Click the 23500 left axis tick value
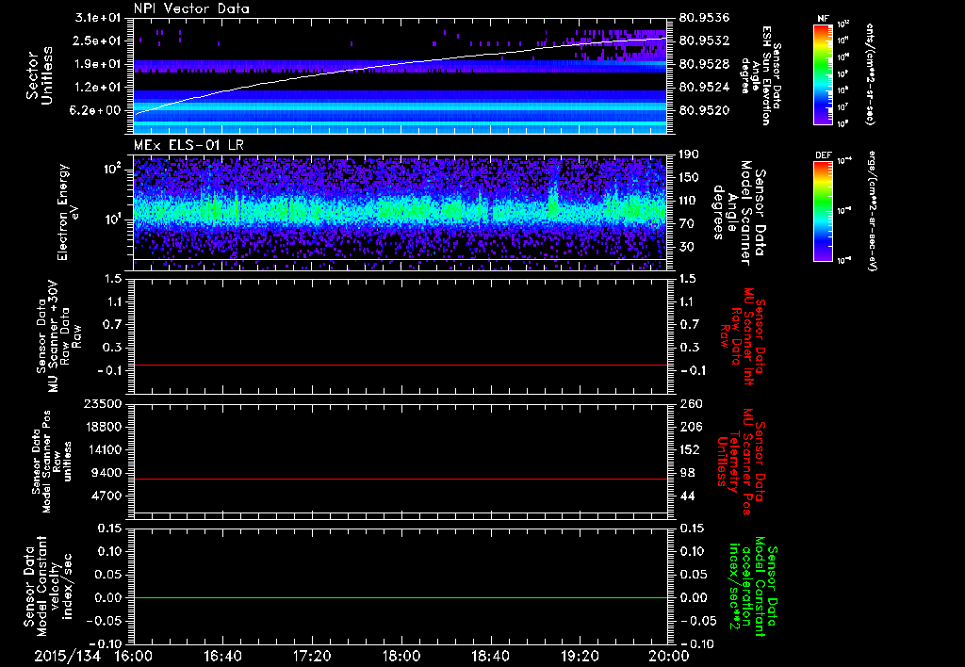The image size is (965, 667). pos(104,403)
